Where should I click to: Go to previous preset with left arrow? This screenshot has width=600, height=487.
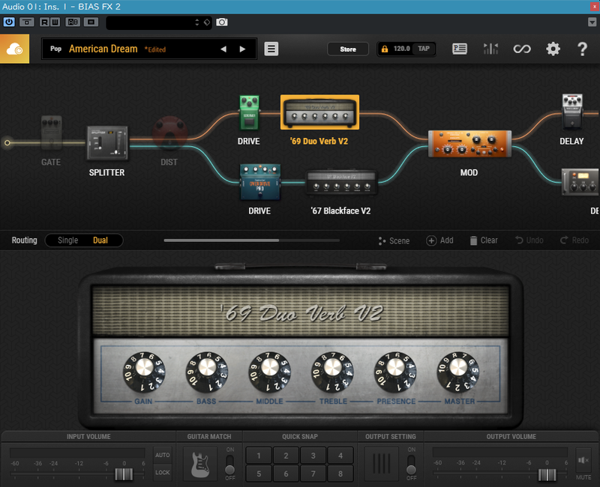(x=223, y=49)
